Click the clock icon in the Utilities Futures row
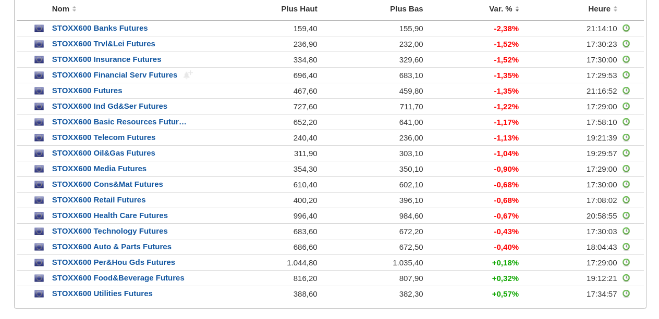 (626, 294)
